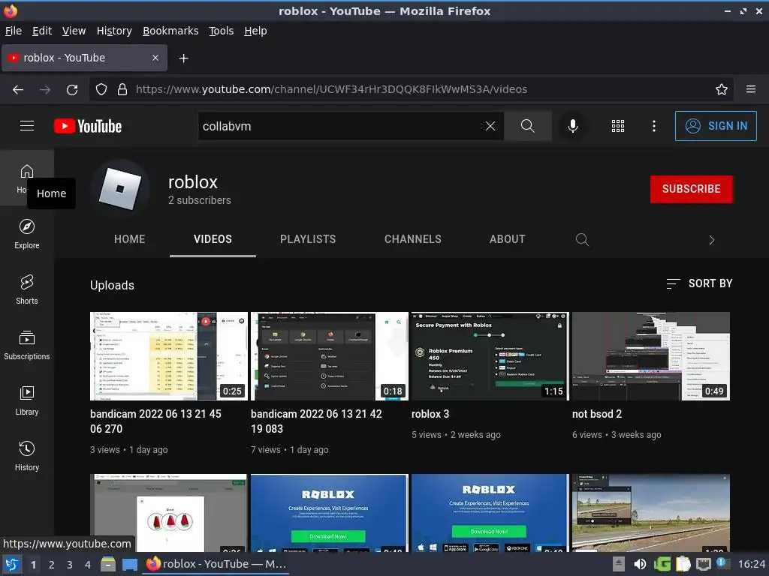Open History in the sidebar
Image resolution: width=769 pixels, height=576 pixels.
[27, 456]
